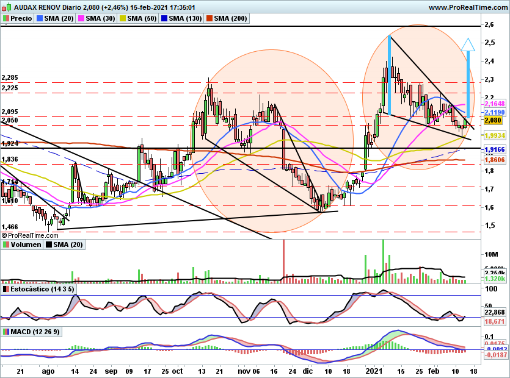Expand the MACD indicator panel

(x=37, y=332)
